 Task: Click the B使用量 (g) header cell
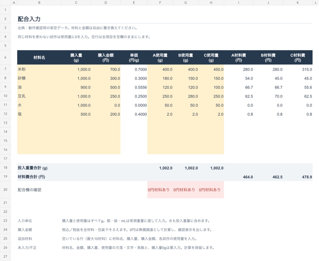click(186, 57)
